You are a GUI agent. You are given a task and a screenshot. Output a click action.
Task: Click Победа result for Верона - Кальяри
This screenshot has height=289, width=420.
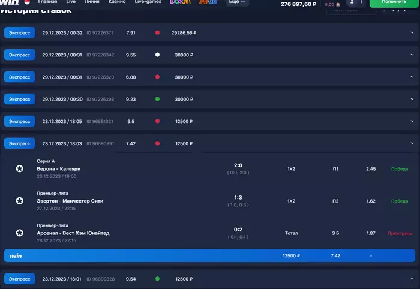click(400, 169)
